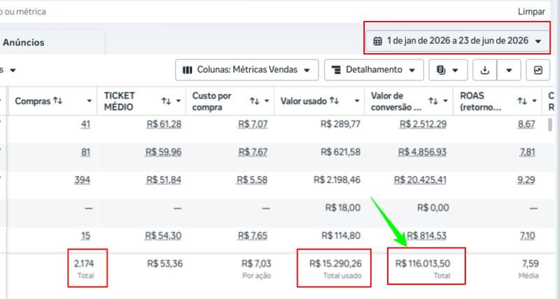Screen dimensions: 559x299
Task: Sort by the Compras column arrows
Action: (58, 101)
